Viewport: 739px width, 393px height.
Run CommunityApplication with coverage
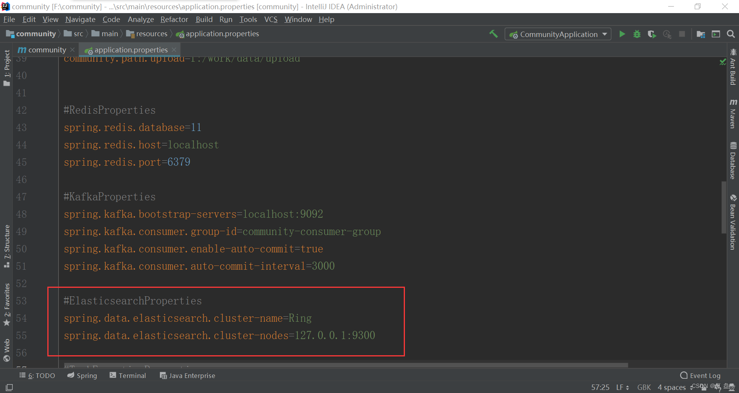coord(652,34)
